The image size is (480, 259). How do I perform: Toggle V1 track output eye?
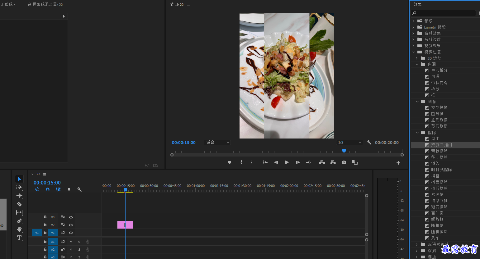coord(71,233)
